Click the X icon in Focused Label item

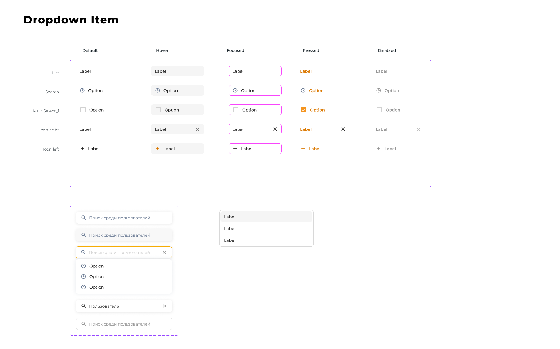pos(275,129)
